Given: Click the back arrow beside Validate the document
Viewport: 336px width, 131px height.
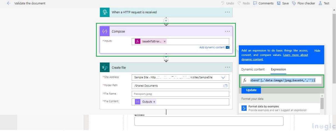Looking at the screenshot, I should [x=9, y=3].
